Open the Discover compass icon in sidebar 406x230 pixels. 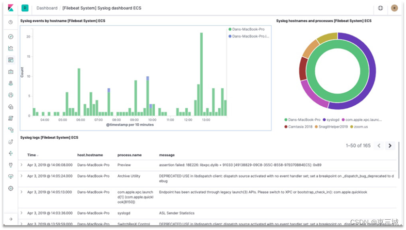click(11, 36)
